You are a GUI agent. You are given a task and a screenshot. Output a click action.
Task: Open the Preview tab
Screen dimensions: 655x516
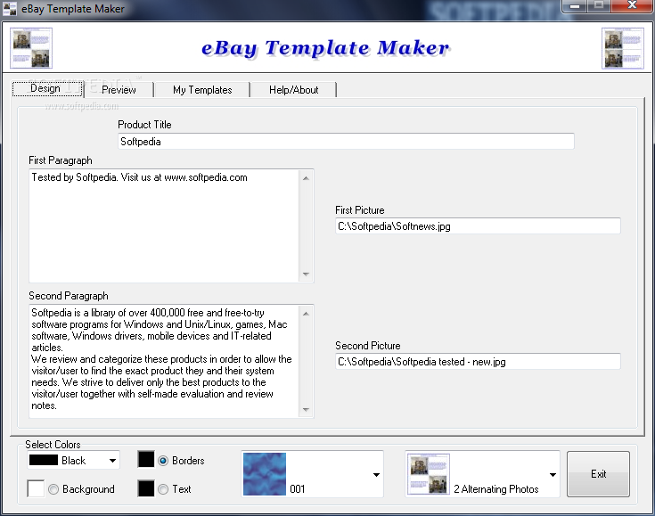119,90
